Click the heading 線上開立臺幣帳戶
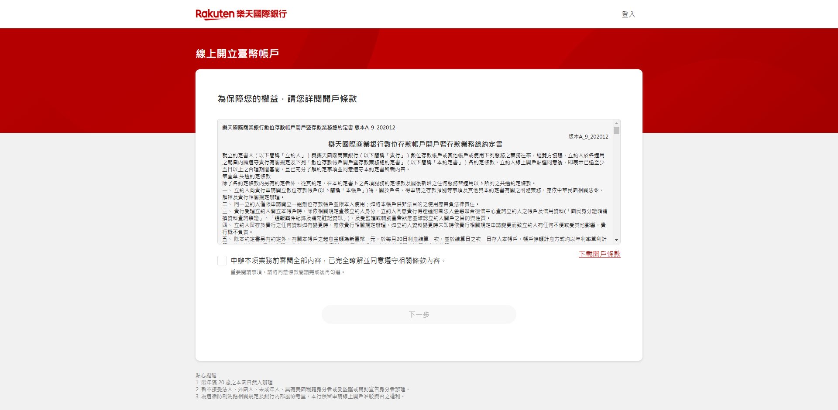The width and height of the screenshot is (838, 410). pos(237,54)
